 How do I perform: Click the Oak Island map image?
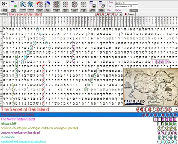151,87
